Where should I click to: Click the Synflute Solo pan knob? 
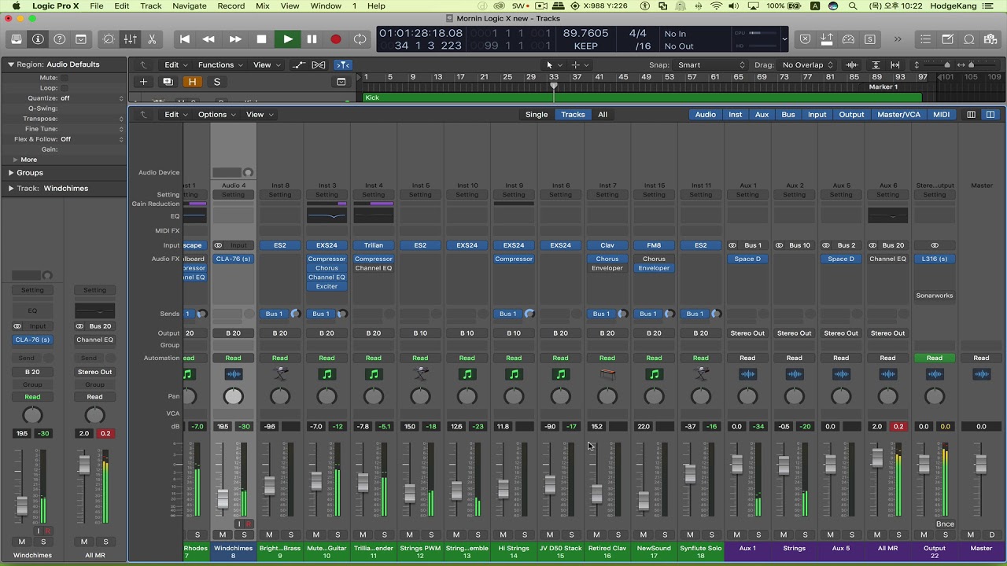point(701,397)
